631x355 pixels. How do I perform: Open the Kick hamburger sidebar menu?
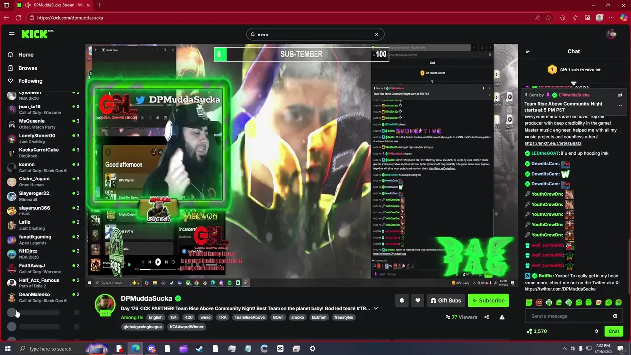pos(11,34)
